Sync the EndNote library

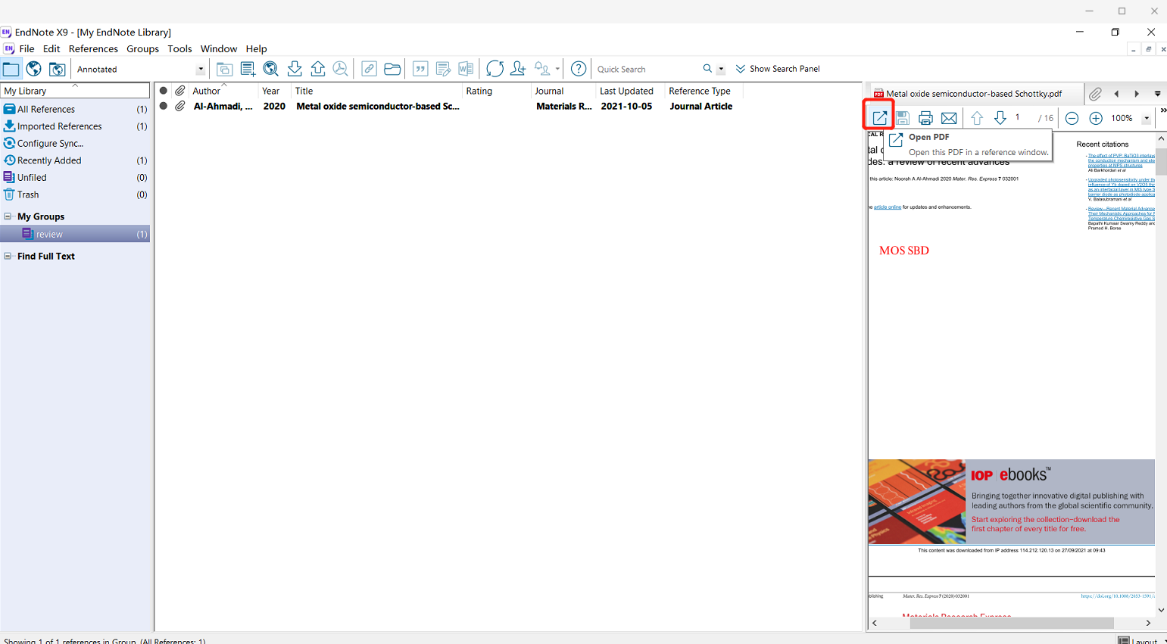coord(495,68)
